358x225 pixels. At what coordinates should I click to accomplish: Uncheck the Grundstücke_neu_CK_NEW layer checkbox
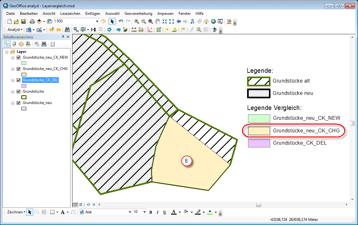pyautogui.click(x=18, y=57)
